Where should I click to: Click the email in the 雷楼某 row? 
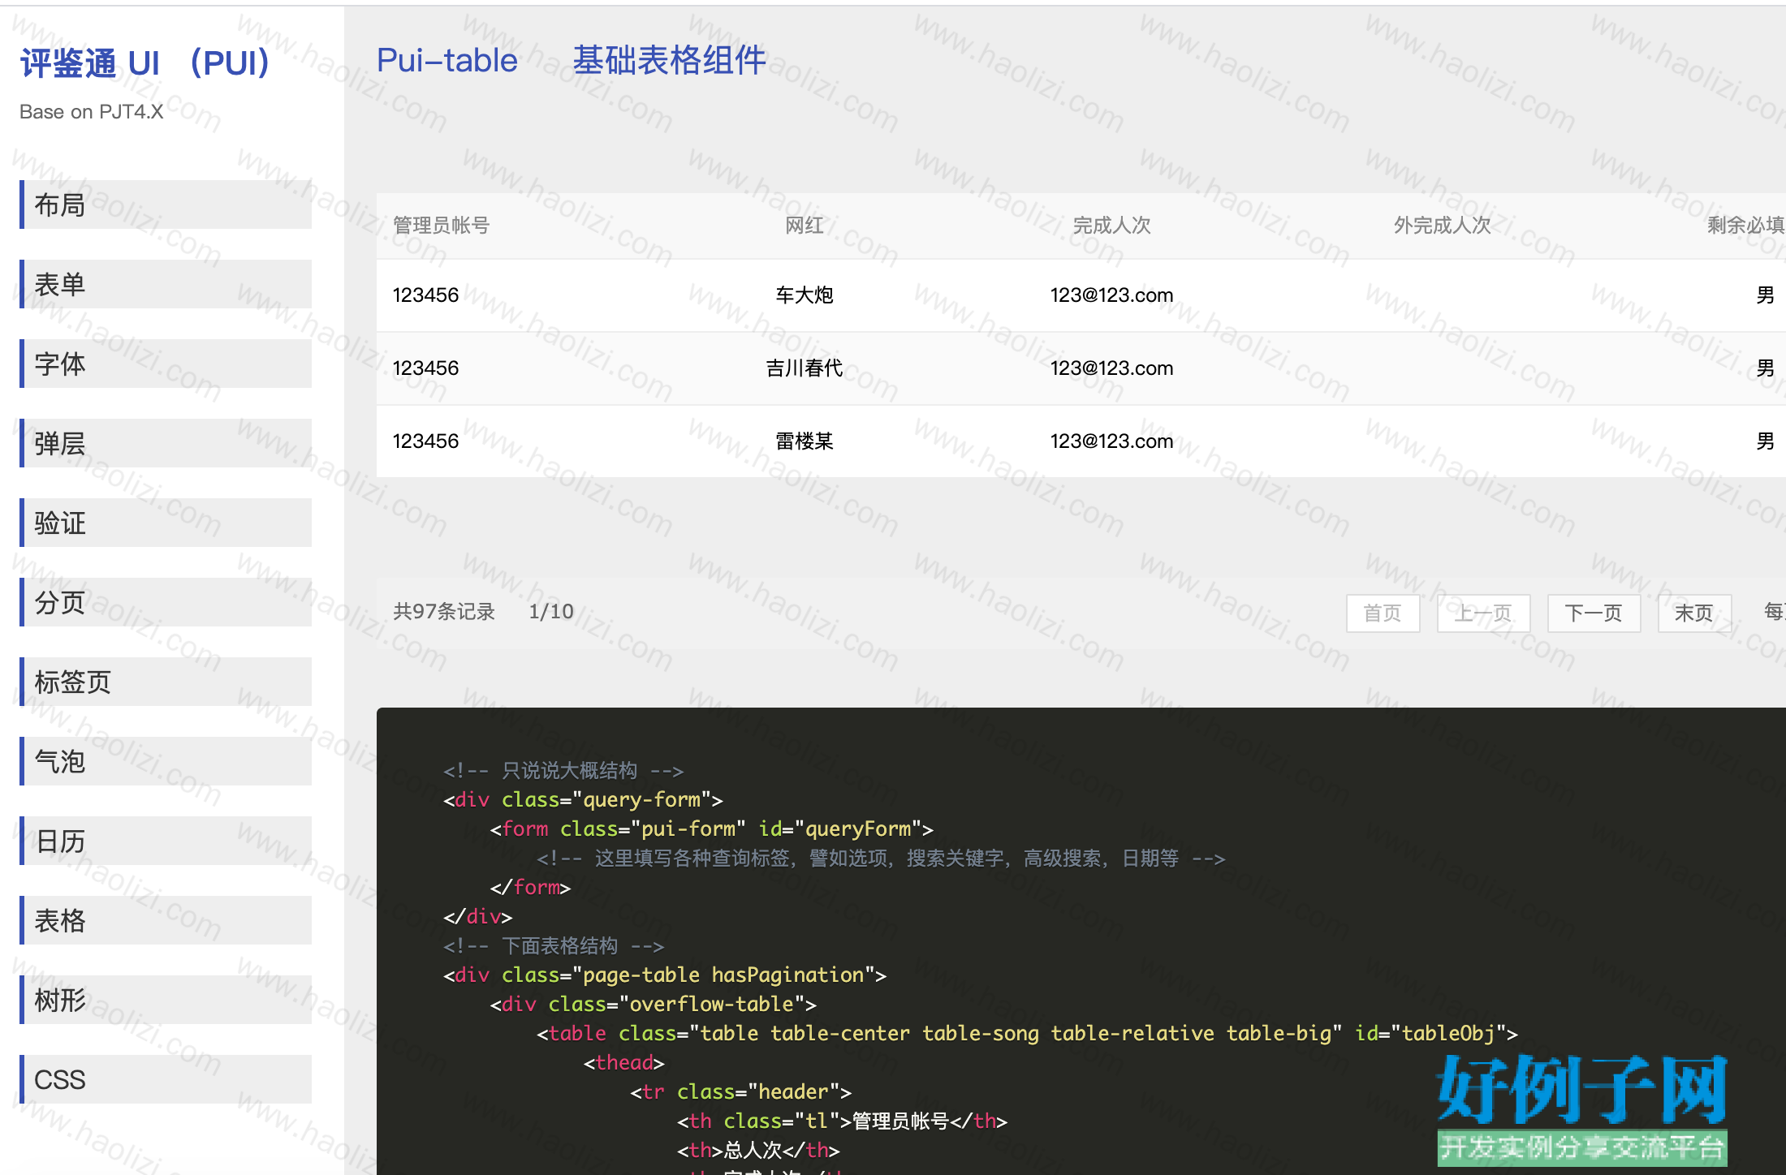click(1111, 441)
